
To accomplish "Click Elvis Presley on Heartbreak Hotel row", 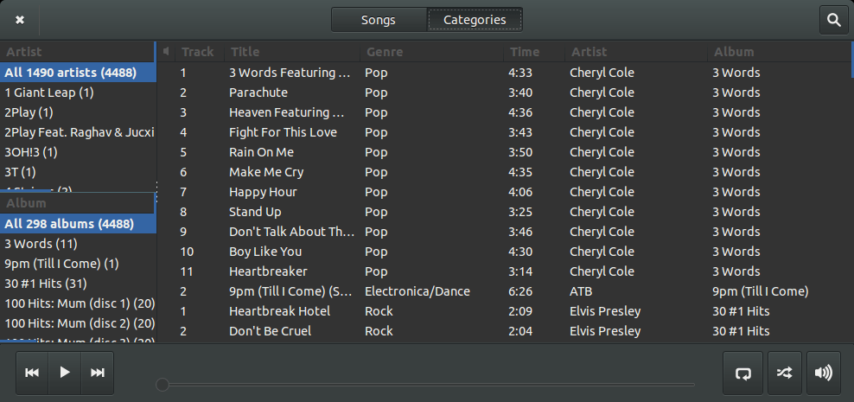I will (x=605, y=311).
